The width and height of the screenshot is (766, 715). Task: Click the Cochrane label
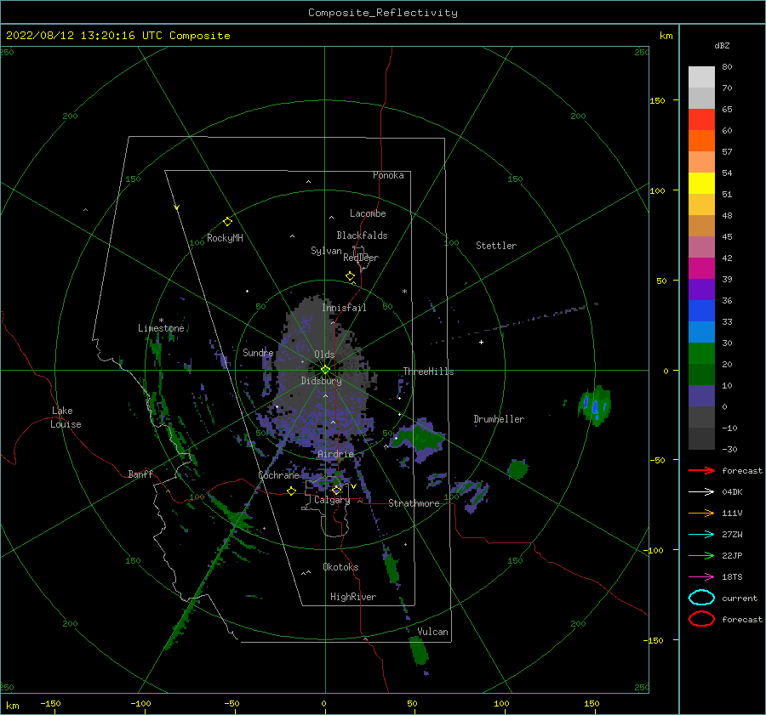coord(278,475)
